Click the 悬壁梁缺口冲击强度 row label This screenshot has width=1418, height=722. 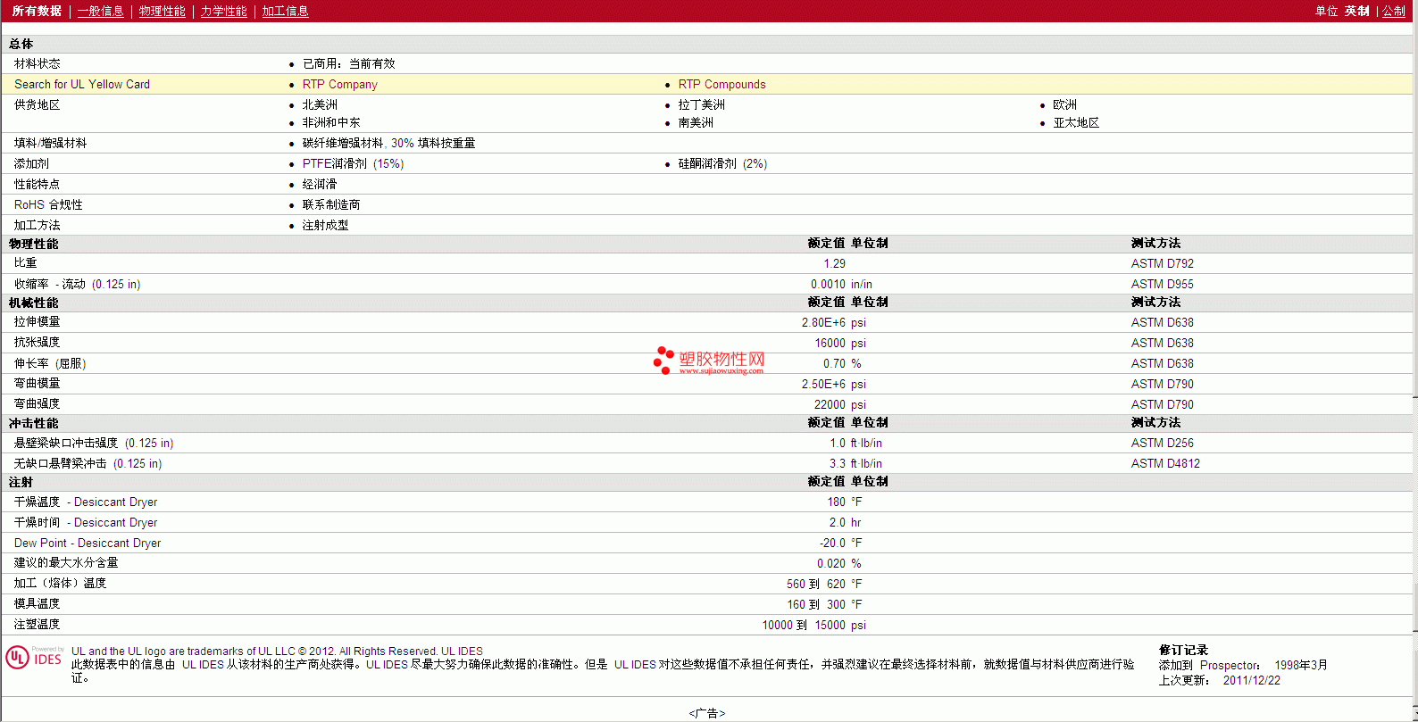(x=94, y=443)
